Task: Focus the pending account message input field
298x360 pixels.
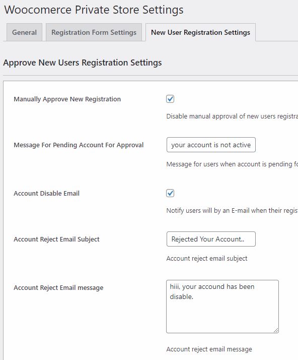Action: 211,145
